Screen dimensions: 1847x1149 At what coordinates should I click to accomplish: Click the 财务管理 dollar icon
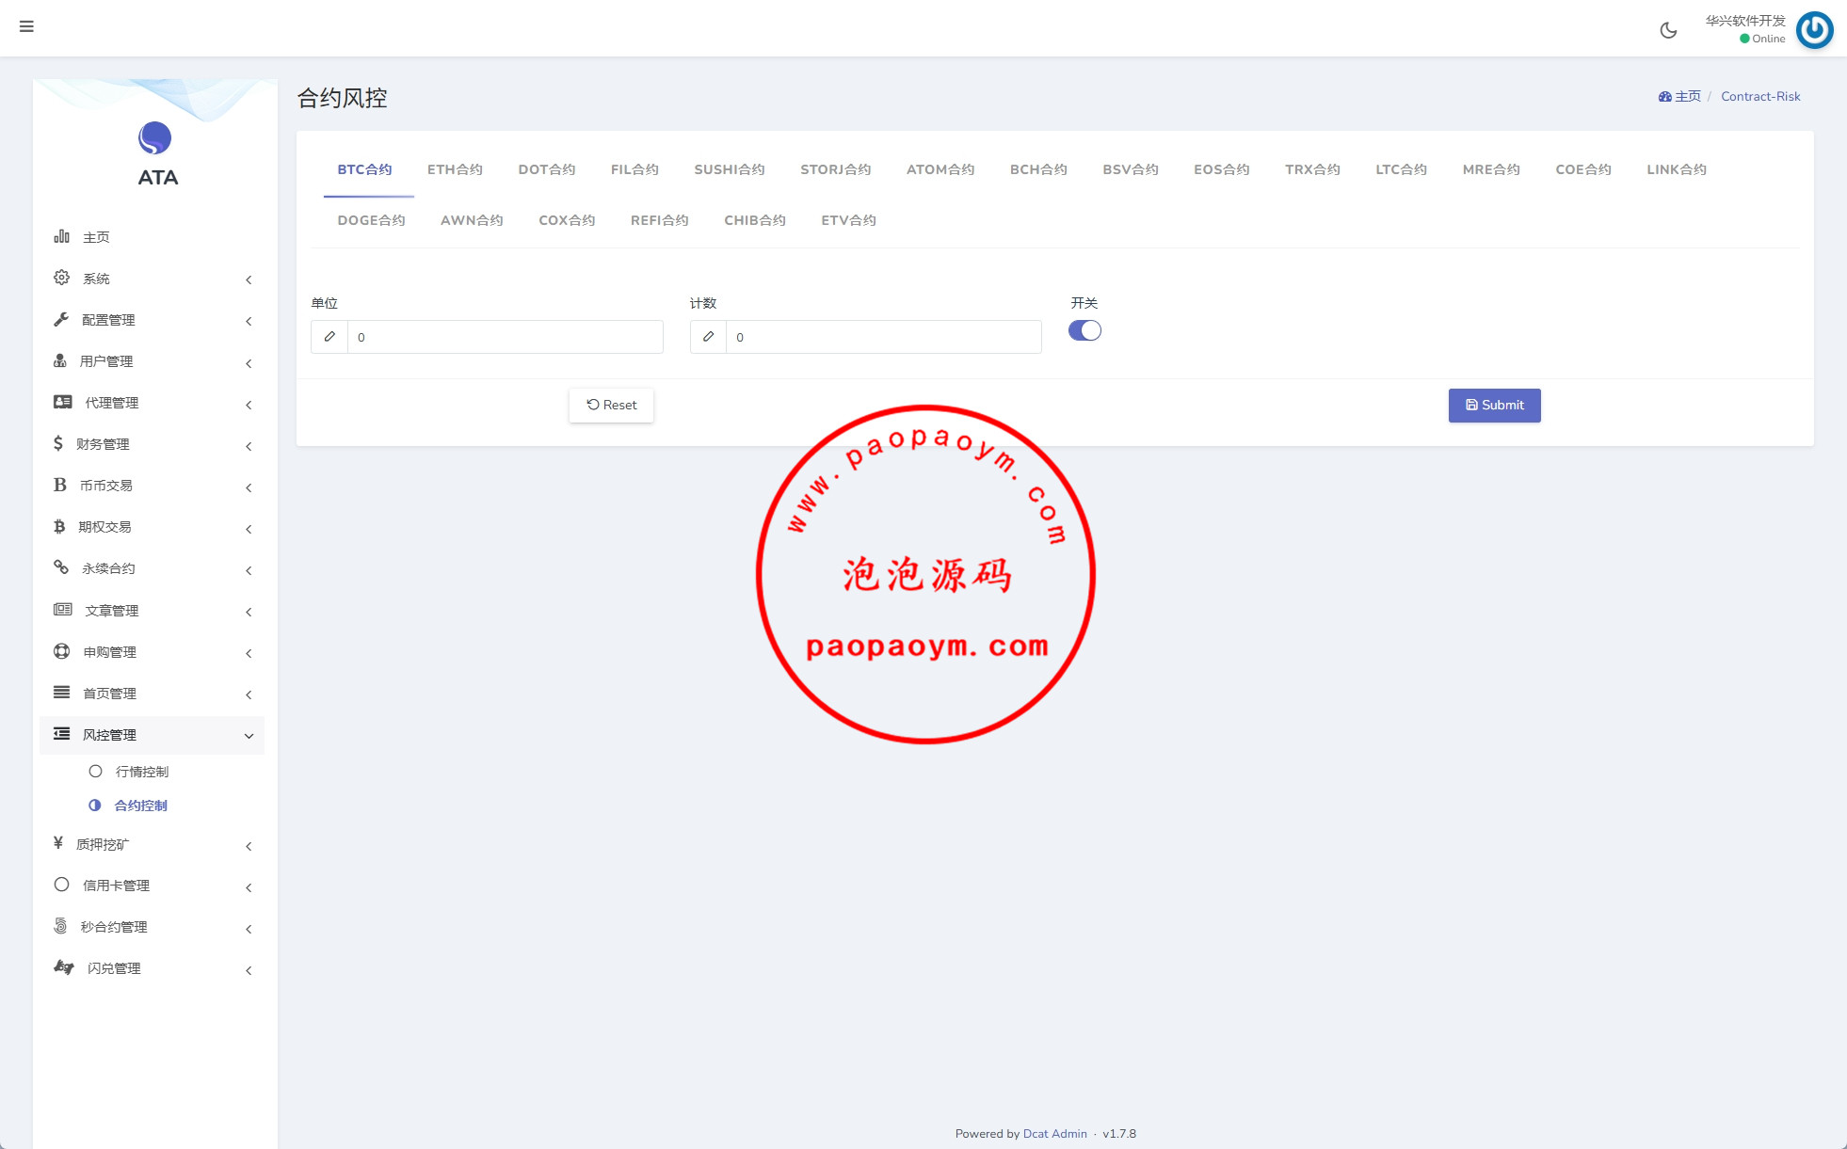pos(58,443)
